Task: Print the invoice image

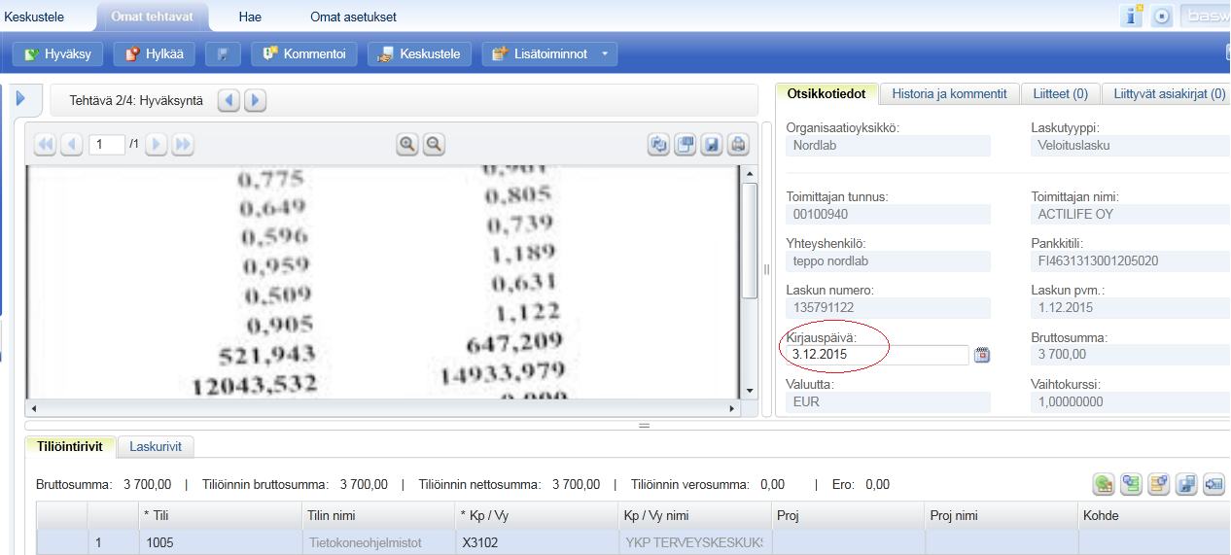Action: click(738, 145)
